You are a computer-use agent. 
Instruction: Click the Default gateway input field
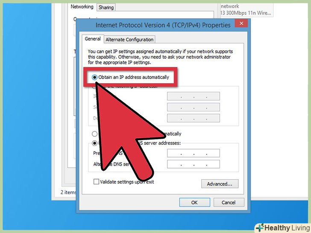(x=194, y=118)
